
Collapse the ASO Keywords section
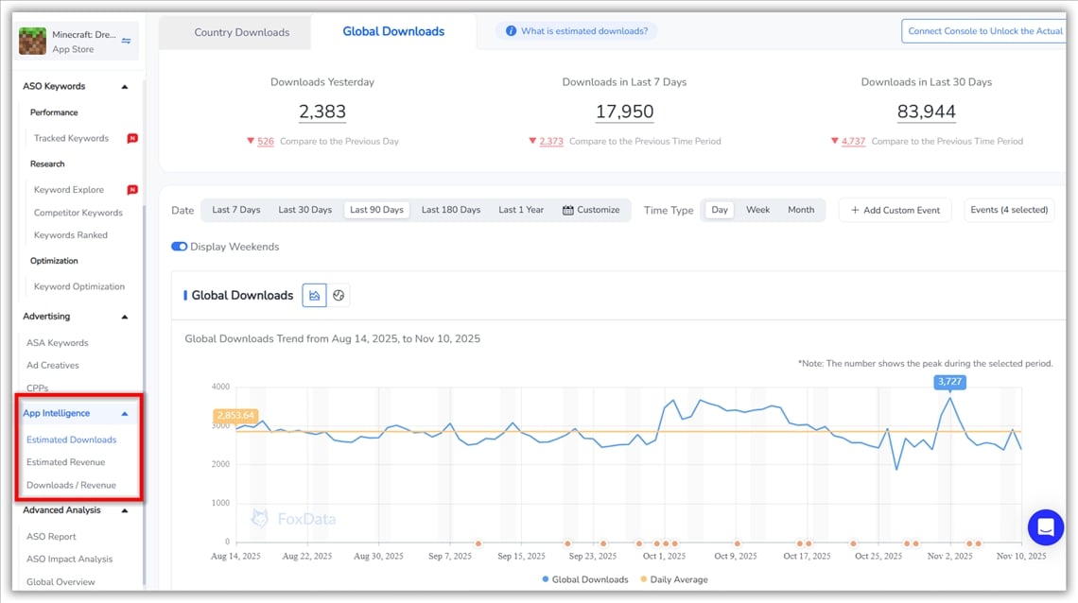(125, 87)
